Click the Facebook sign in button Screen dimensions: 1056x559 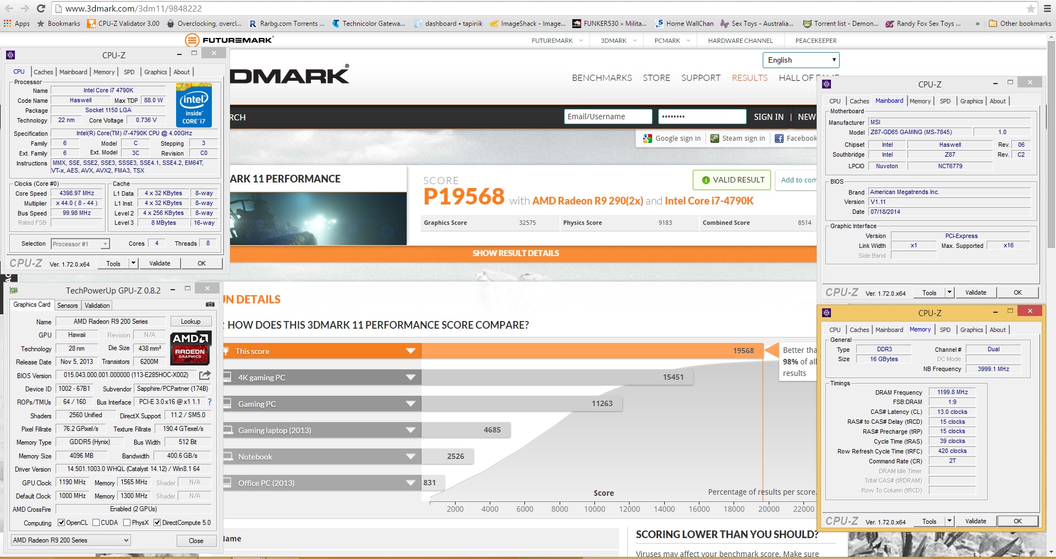pyautogui.click(x=795, y=139)
